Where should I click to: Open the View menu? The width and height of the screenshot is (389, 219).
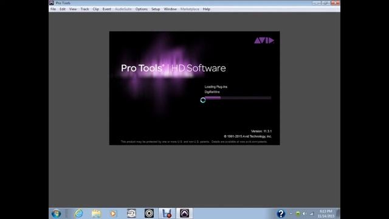point(73,9)
